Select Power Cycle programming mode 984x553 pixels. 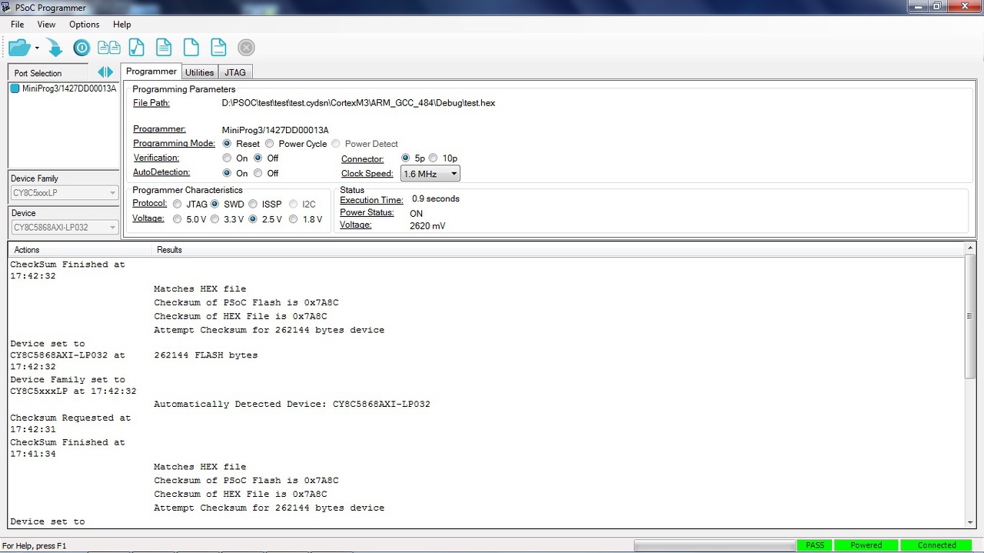[x=270, y=144]
